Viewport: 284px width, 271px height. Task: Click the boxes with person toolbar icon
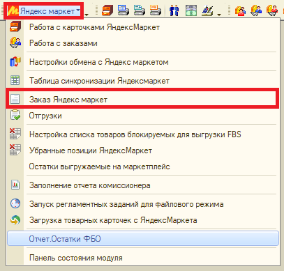[240, 10]
